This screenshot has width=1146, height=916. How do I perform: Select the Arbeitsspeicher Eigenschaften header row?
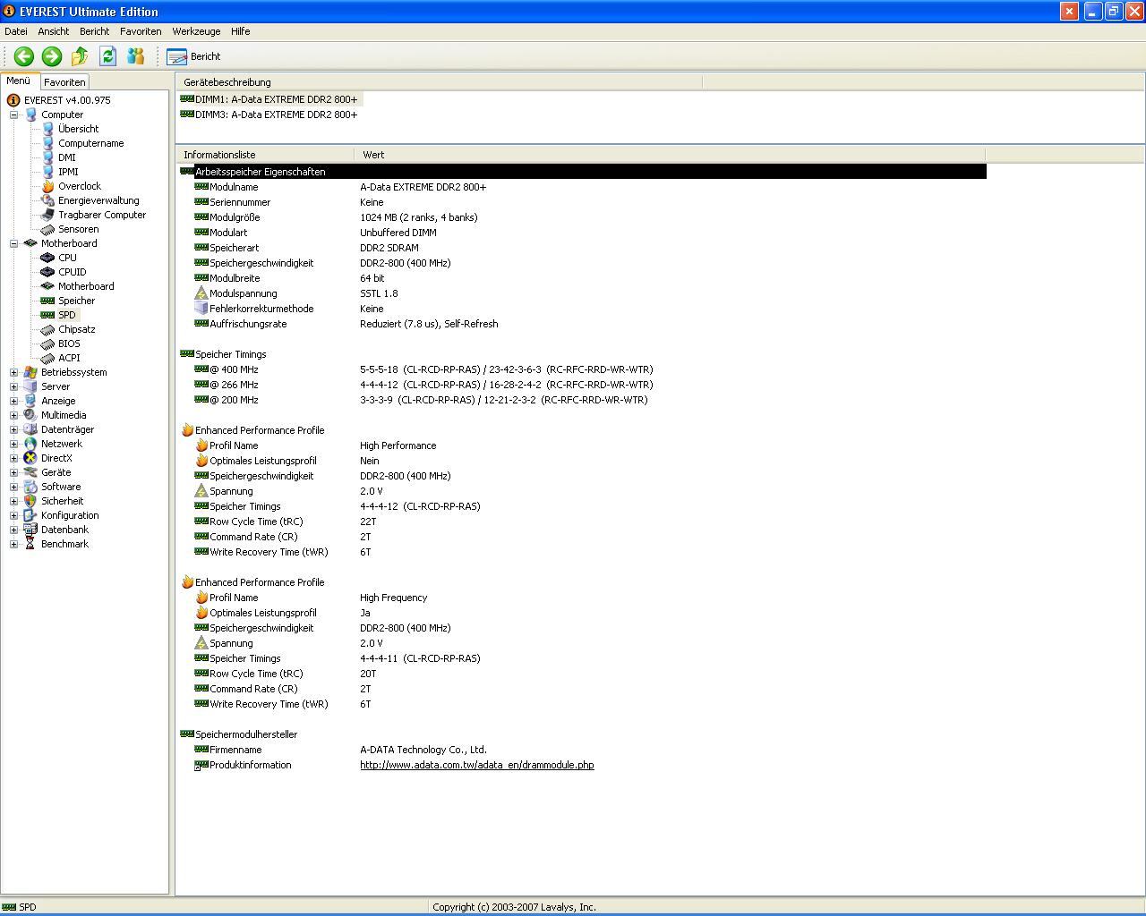tap(582, 172)
